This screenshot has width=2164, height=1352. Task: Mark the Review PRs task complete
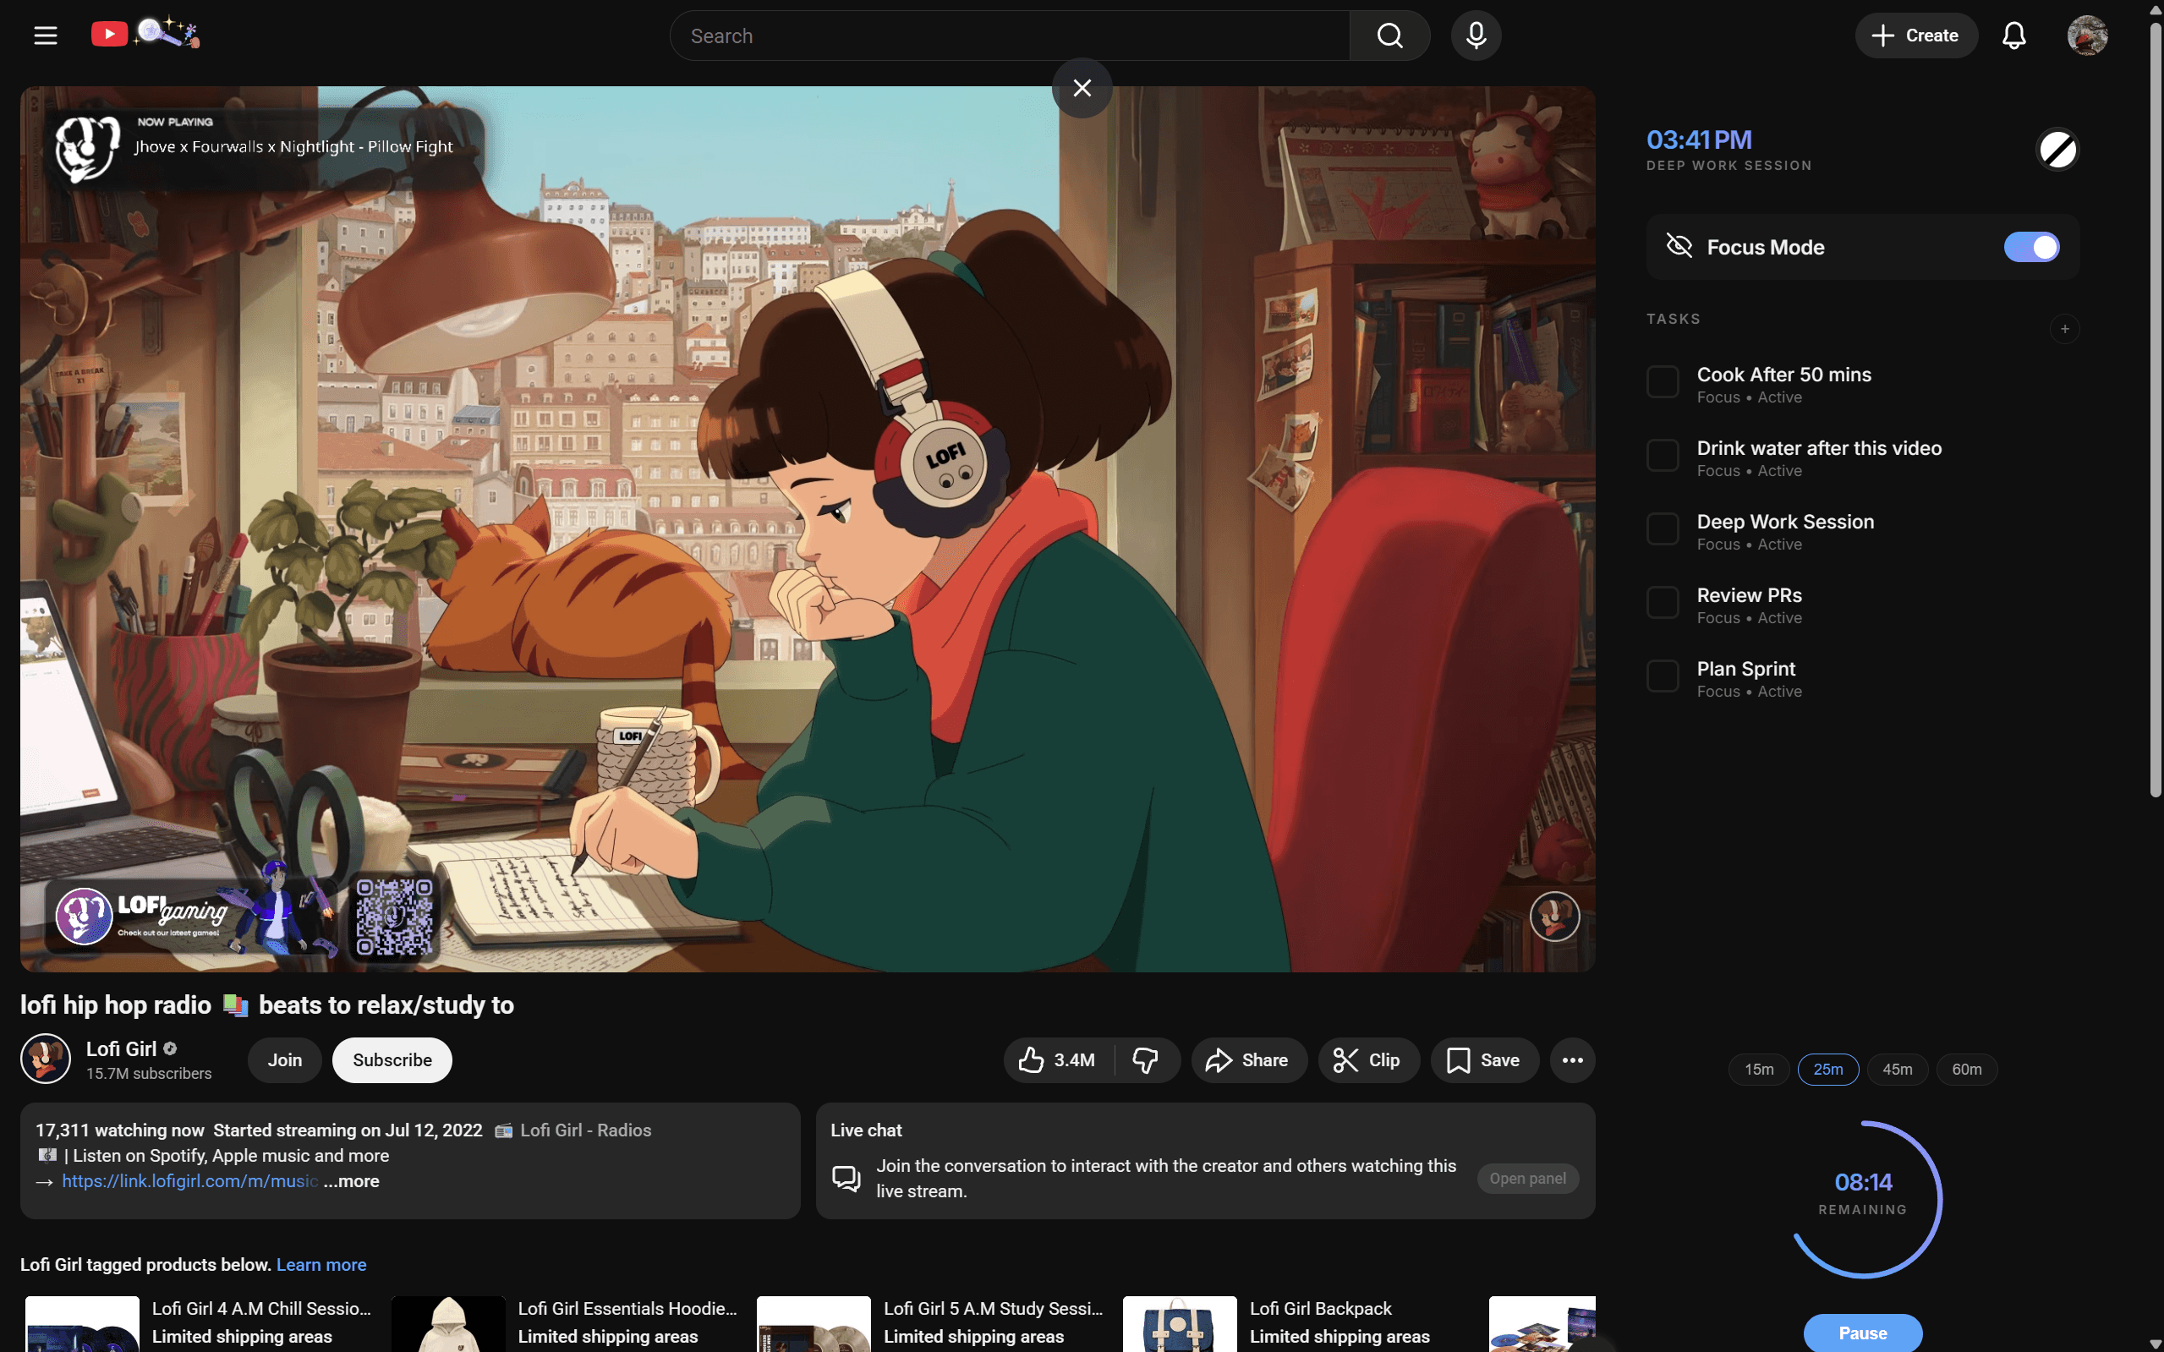coord(1663,602)
